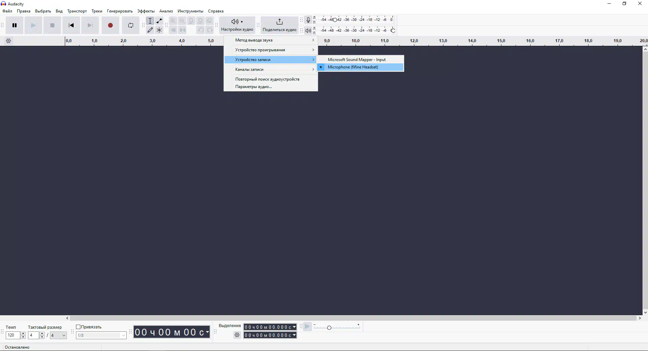The width and height of the screenshot is (648, 351).
Task: Expand Метод вывода звука submenu
Action: point(271,40)
